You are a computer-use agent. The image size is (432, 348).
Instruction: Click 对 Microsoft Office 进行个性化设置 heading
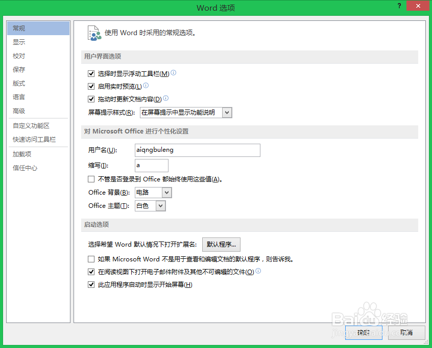point(136,131)
